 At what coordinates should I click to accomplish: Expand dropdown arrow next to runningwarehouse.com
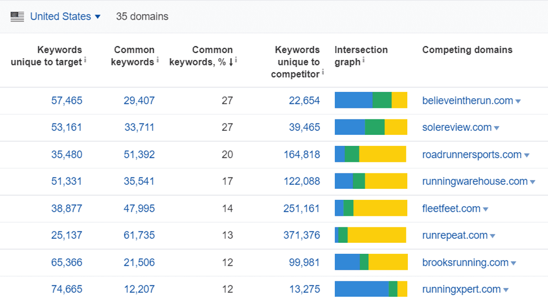coord(532,182)
